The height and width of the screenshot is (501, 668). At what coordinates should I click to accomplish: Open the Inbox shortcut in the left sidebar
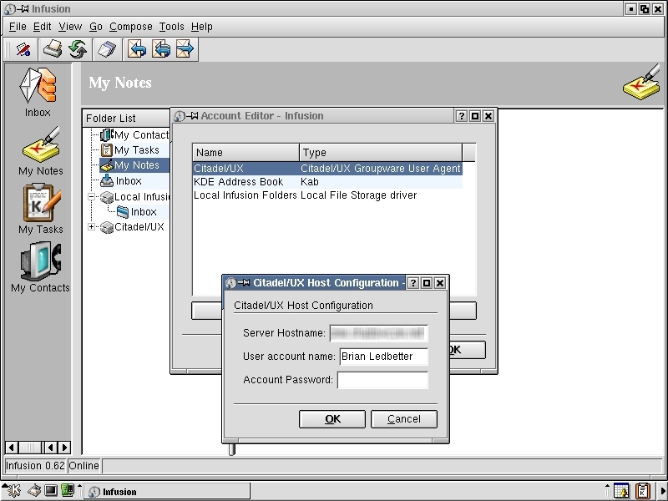[38, 93]
